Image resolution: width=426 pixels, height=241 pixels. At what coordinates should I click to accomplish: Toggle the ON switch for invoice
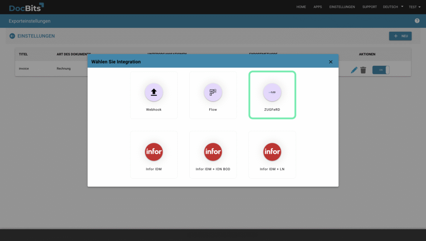tap(381, 70)
